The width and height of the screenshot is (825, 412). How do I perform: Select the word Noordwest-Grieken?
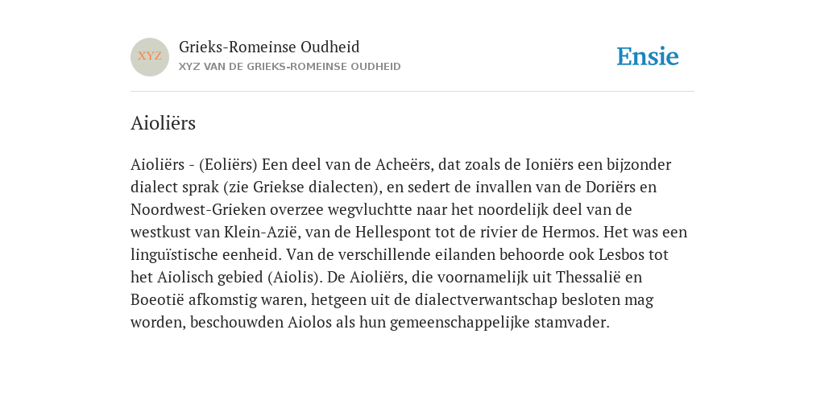(198, 210)
